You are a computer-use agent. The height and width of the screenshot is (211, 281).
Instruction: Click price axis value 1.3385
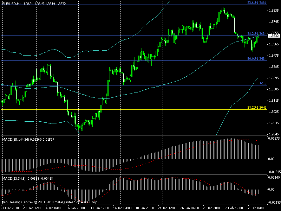click(274, 67)
